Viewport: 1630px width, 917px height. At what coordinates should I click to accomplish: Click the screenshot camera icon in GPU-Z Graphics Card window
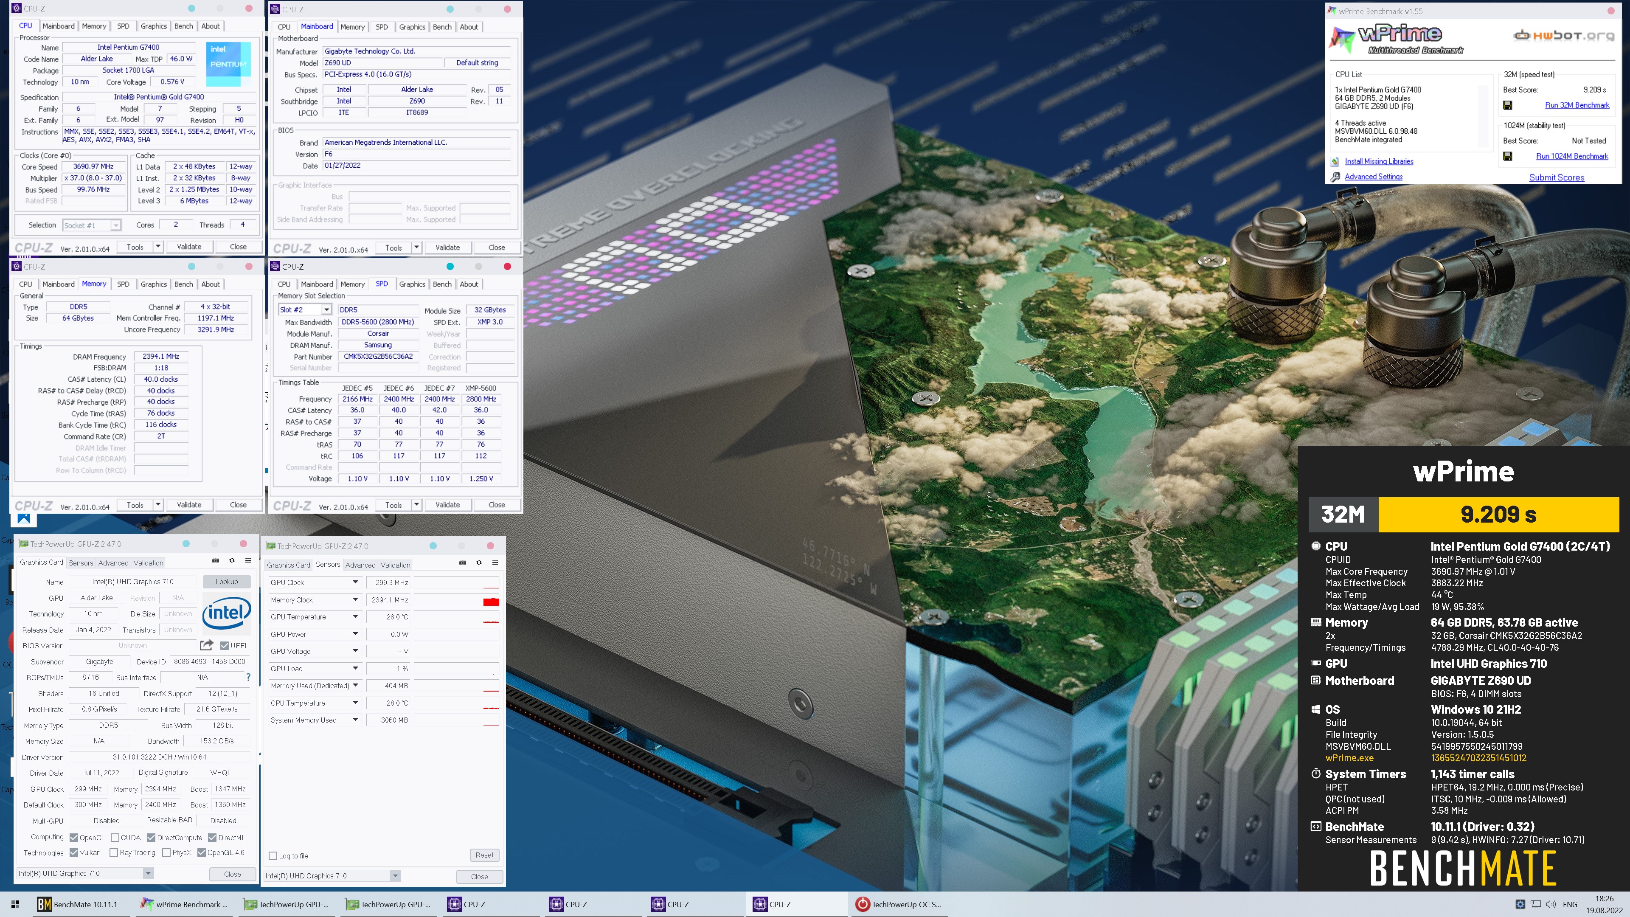(x=215, y=561)
